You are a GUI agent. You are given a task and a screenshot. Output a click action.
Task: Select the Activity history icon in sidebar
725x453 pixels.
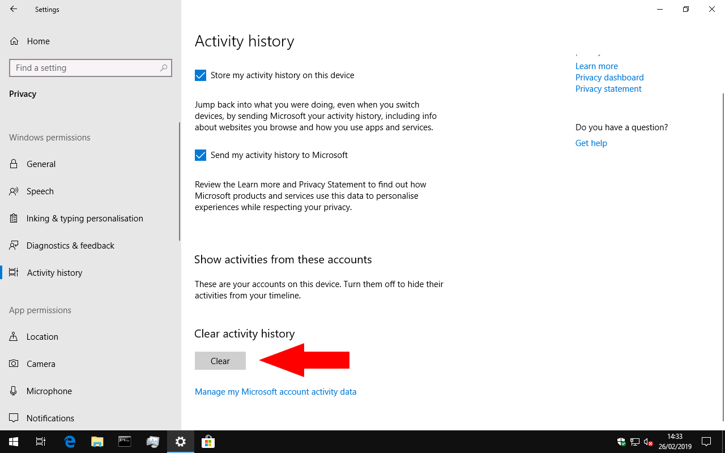pos(14,272)
